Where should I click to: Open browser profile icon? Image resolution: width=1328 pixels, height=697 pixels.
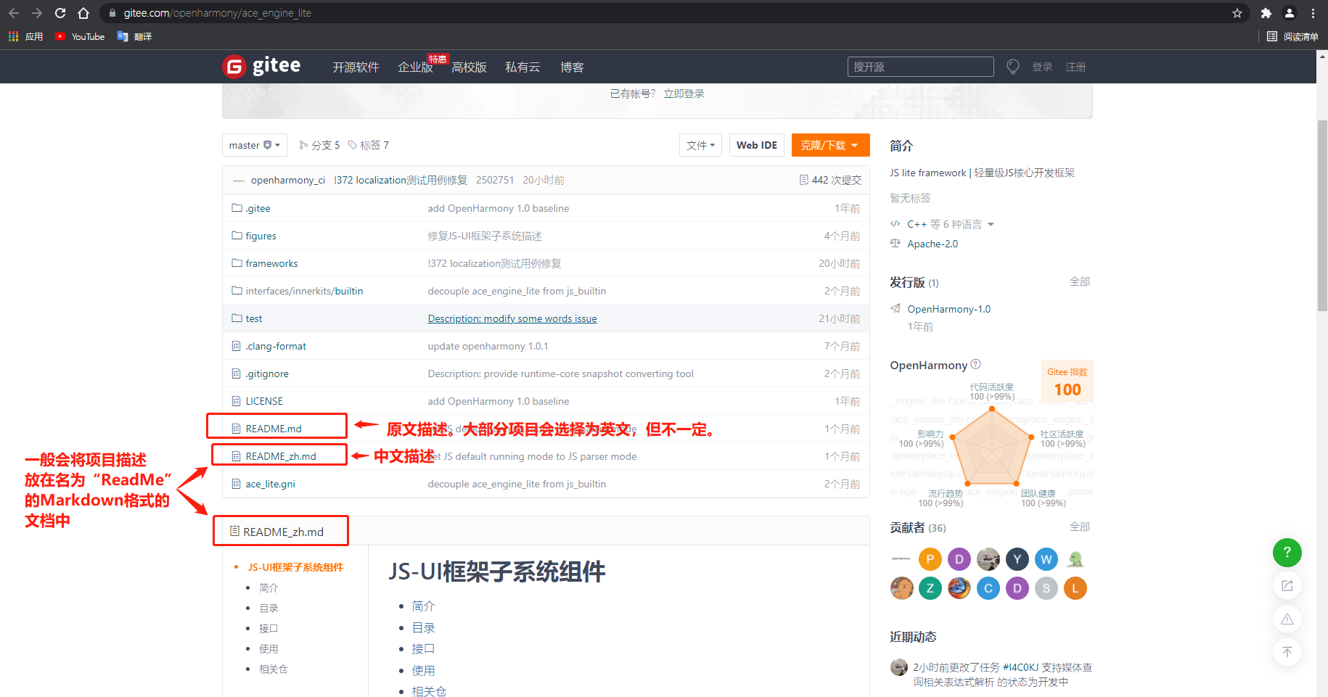tap(1290, 13)
